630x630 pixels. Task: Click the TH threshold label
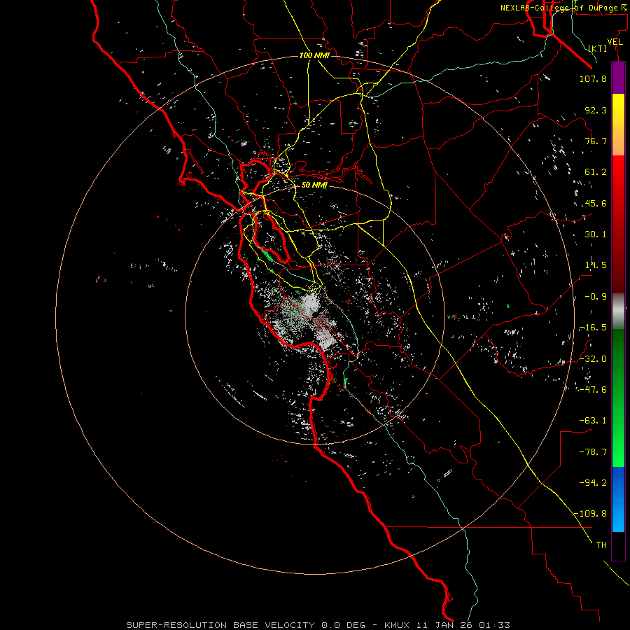pos(601,545)
